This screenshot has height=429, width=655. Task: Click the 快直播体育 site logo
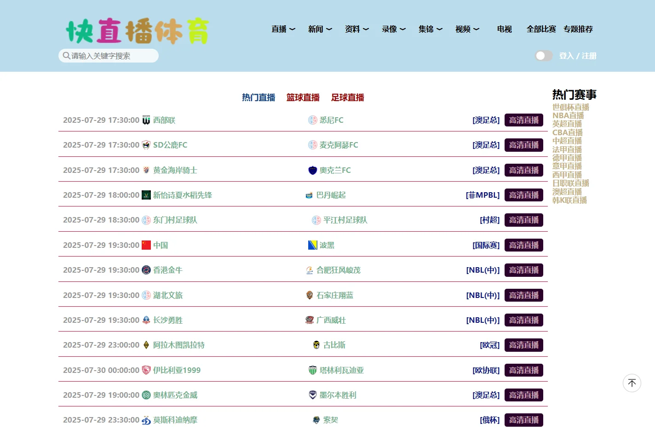138,31
